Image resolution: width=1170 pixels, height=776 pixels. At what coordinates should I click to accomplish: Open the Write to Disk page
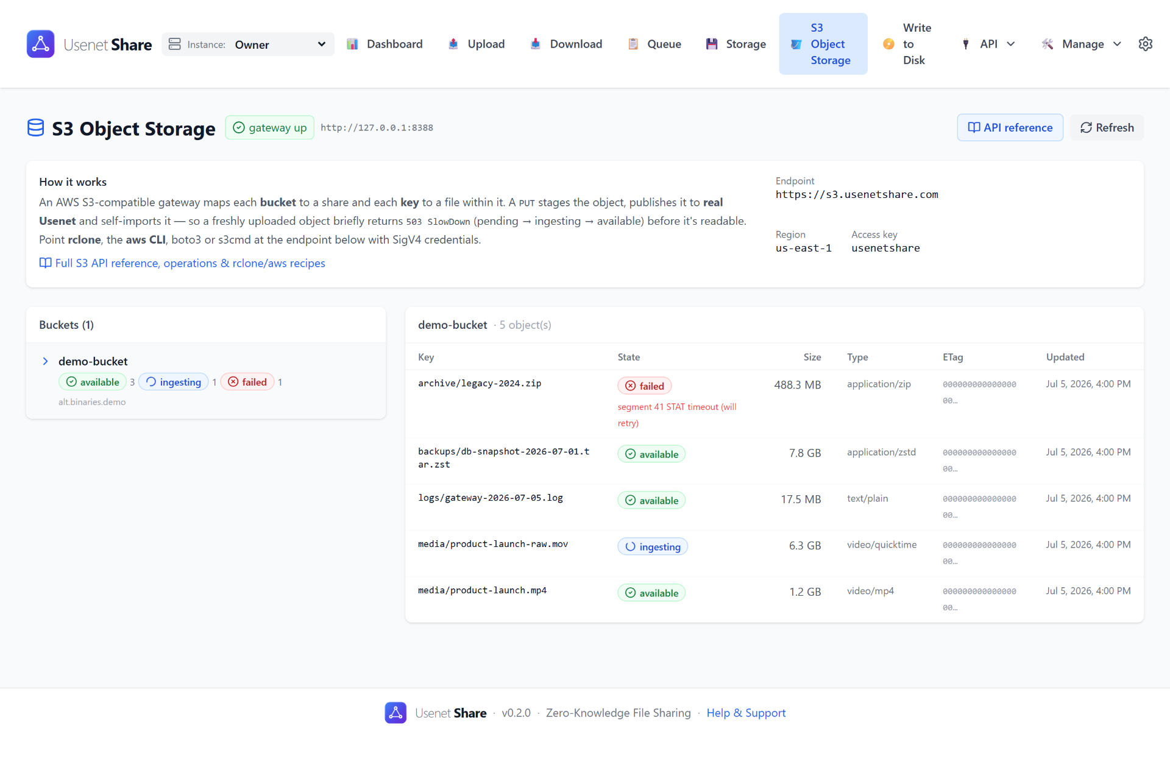click(x=907, y=44)
